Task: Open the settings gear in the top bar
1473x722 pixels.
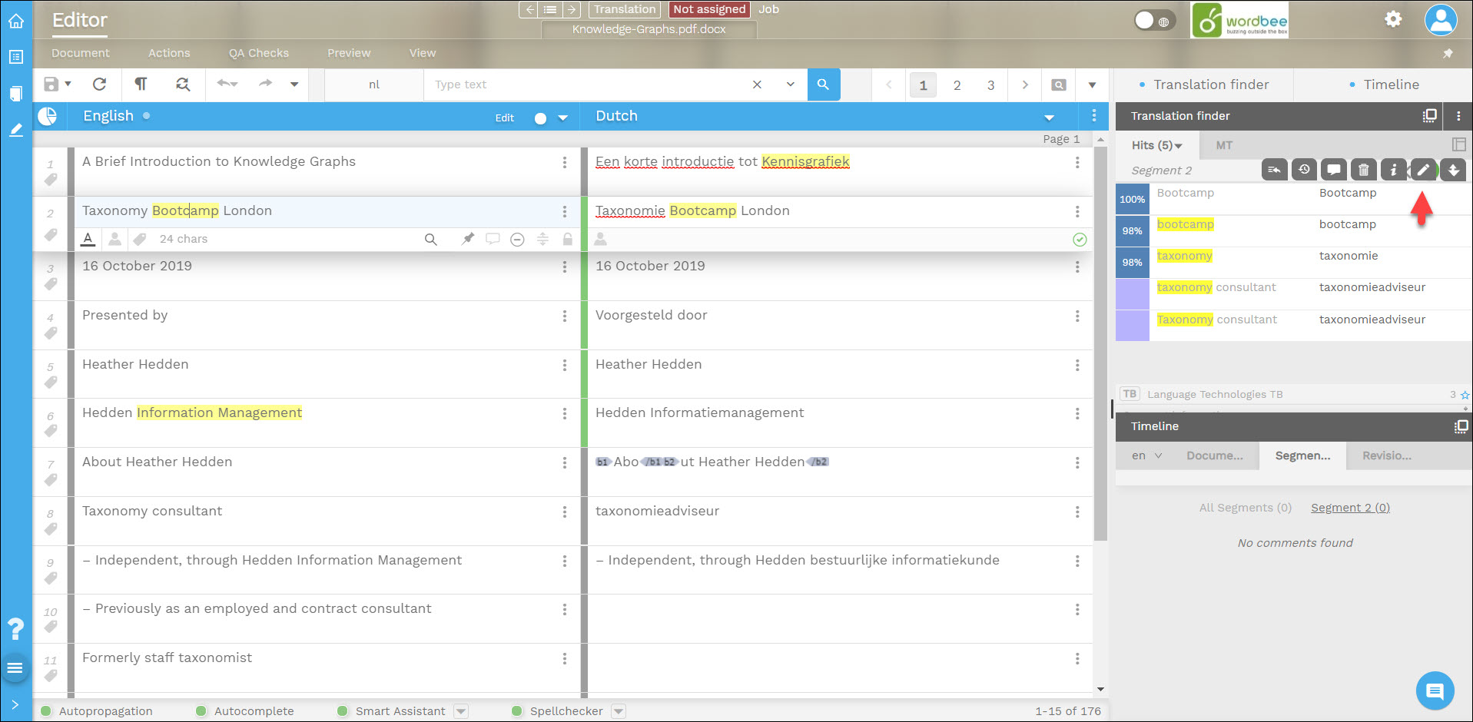Action: click(1392, 19)
